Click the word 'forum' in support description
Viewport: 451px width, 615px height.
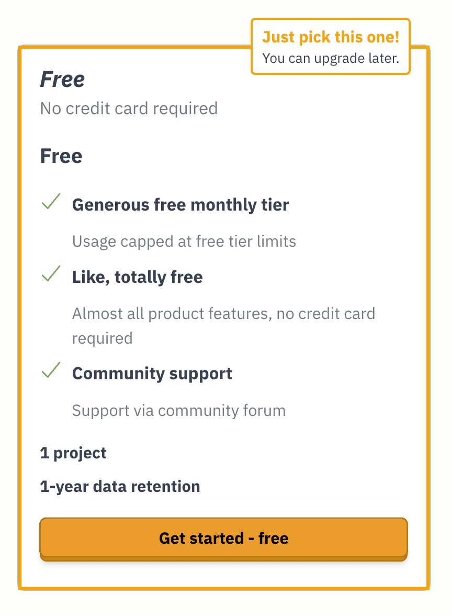(x=265, y=410)
